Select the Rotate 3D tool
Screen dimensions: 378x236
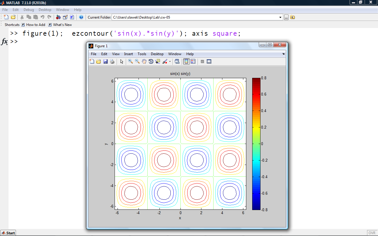[151, 61]
